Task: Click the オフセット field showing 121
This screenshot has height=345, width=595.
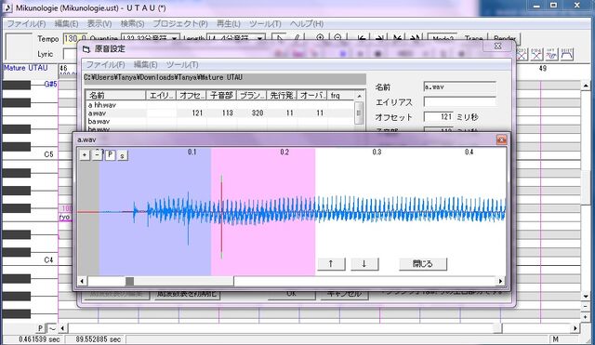Action: click(438, 117)
